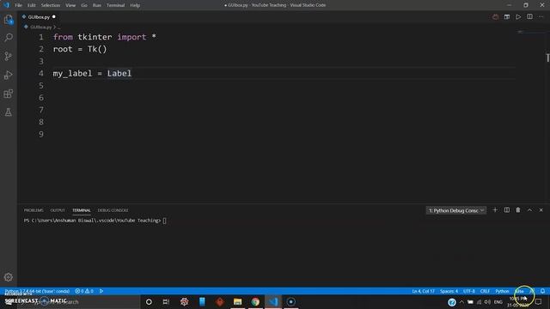
Task: Click the unsaved dot on GUIbox.py tab
Action: (53, 17)
